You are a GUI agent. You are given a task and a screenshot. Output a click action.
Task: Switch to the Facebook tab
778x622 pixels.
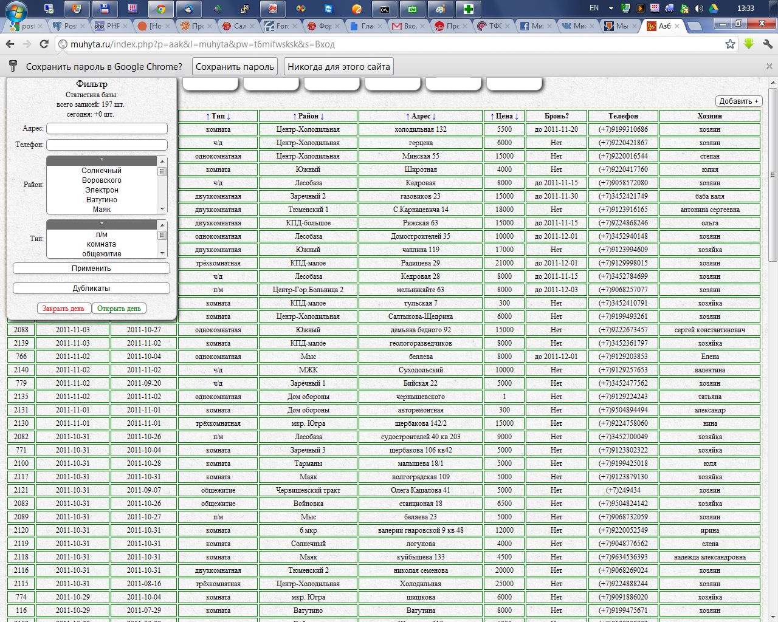pos(532,26)
